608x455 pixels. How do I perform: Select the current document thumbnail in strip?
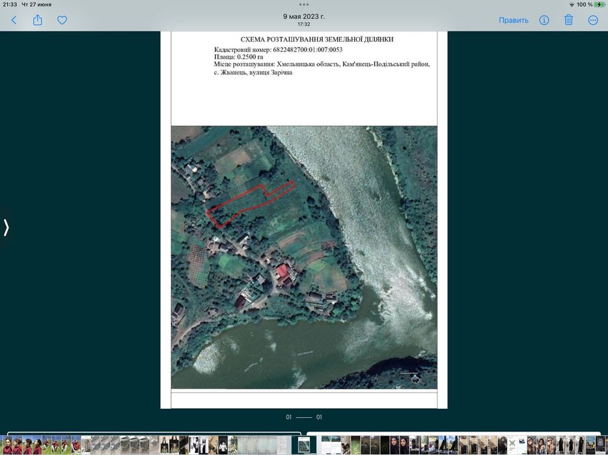(x=304, y=445)
